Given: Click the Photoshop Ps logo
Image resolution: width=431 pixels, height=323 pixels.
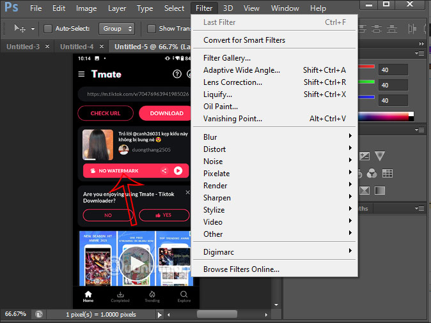Looking at the screenshot, I should 12,7.
